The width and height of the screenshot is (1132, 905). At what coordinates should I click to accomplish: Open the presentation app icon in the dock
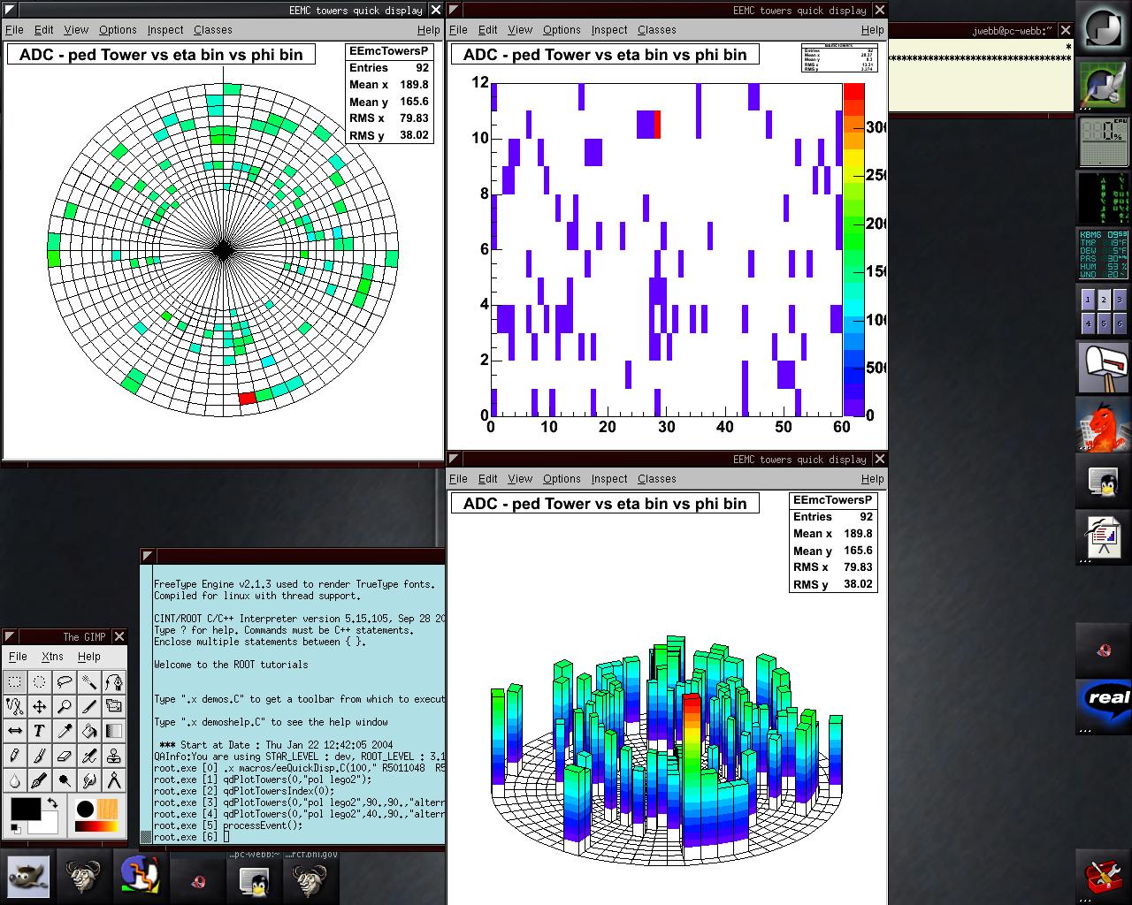pos(1104,536)
